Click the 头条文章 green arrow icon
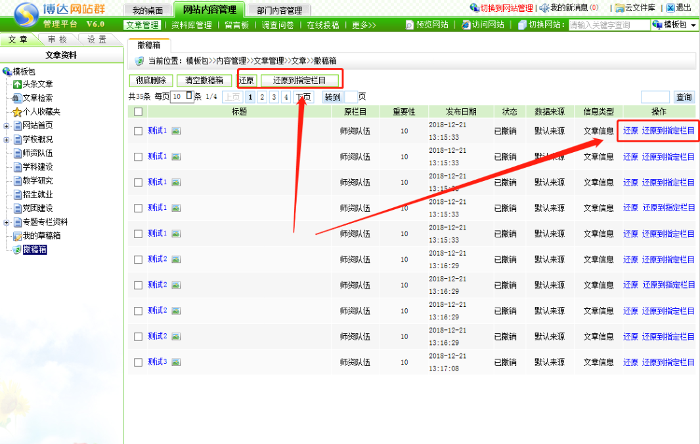The height and width of the screenshot is (444, 700). click(18, 85)
